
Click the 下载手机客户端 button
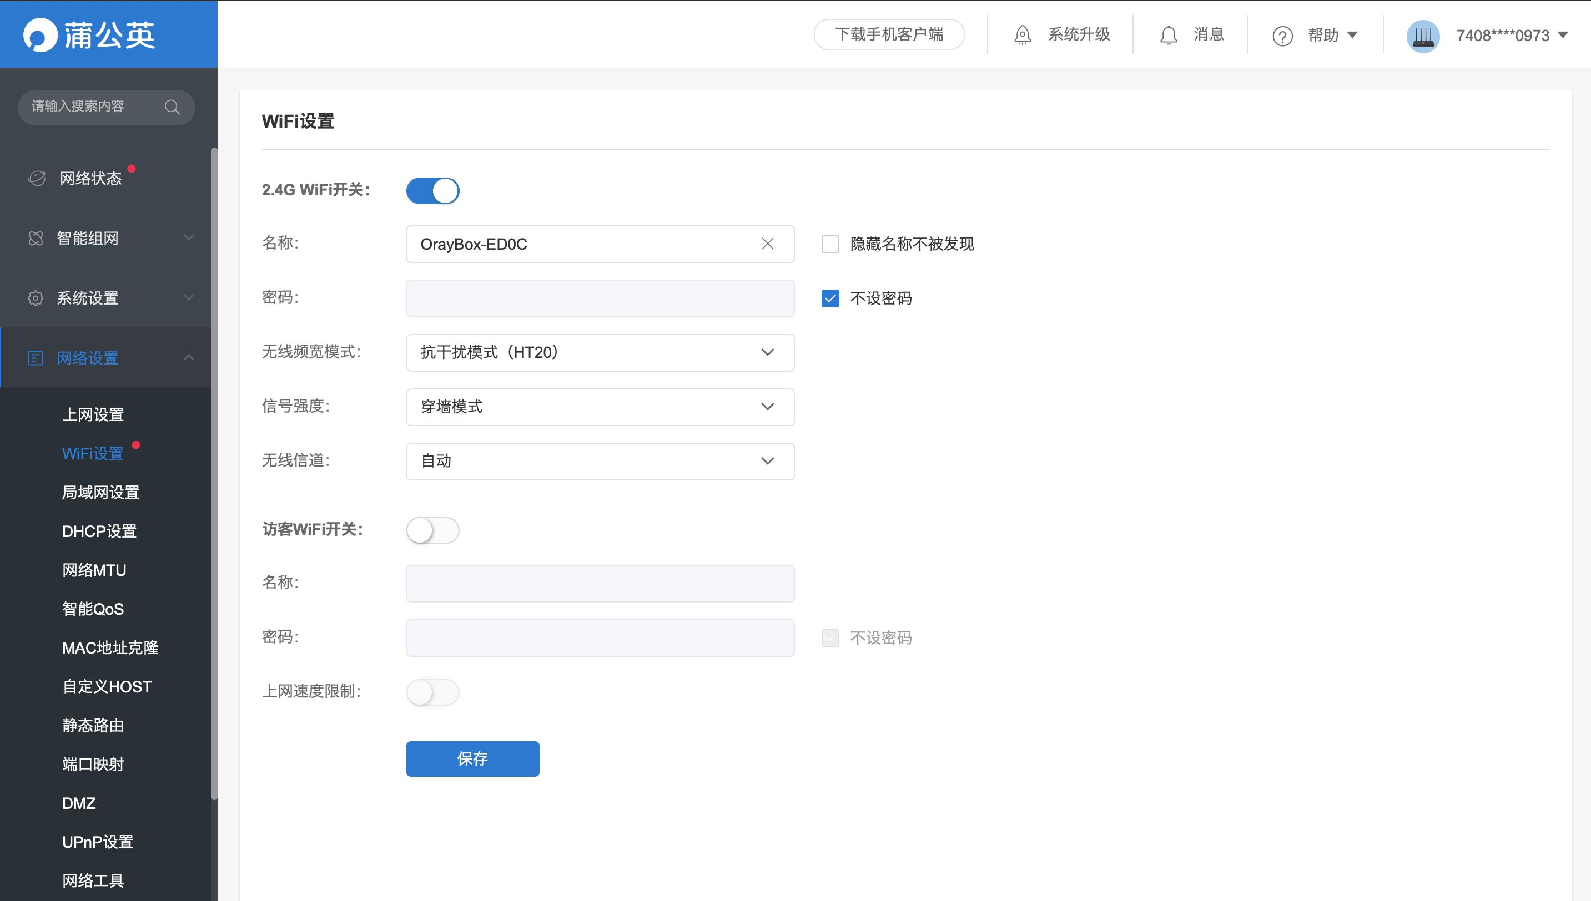(x=889, y=34)
